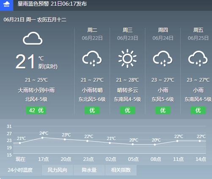Click the date 06月24日

(x=163, y=38)
